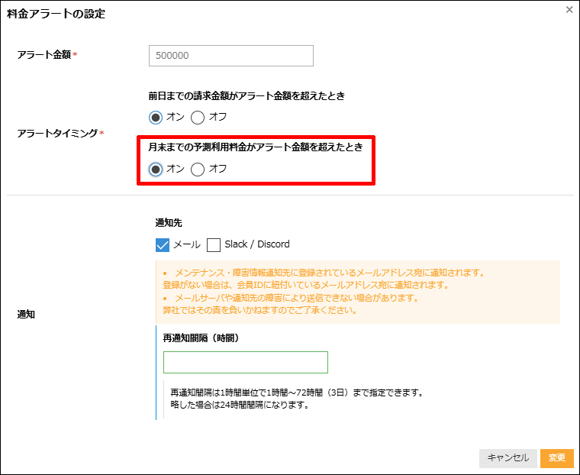580x475 pixels.
Task: Click the 再通知間隔（時間） label
Action: (x=201, y=338)
